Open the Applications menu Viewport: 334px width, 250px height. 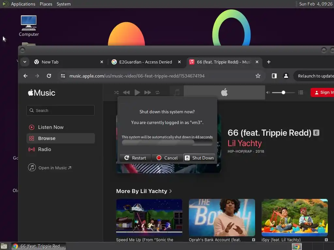point(23,4)
